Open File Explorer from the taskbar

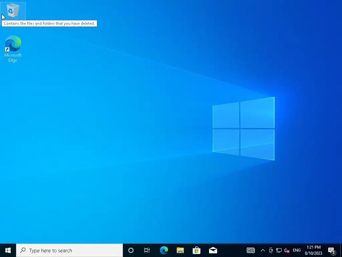[180, 250]
